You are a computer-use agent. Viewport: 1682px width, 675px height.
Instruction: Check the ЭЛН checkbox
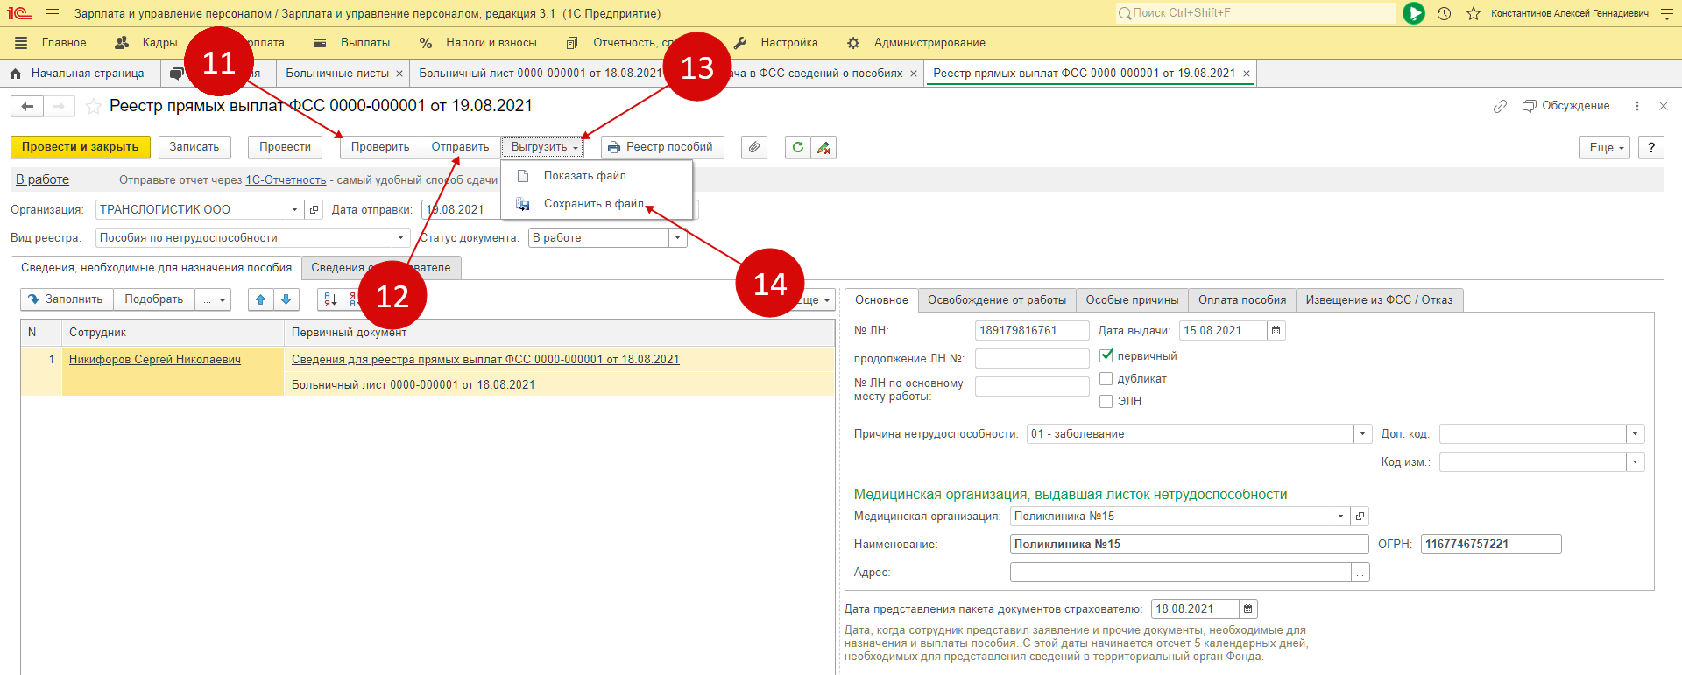[x=1106, y=401]
